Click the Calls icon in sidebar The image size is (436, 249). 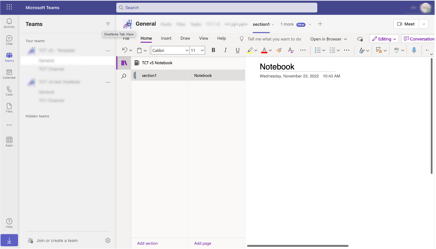tap(9, 91)
